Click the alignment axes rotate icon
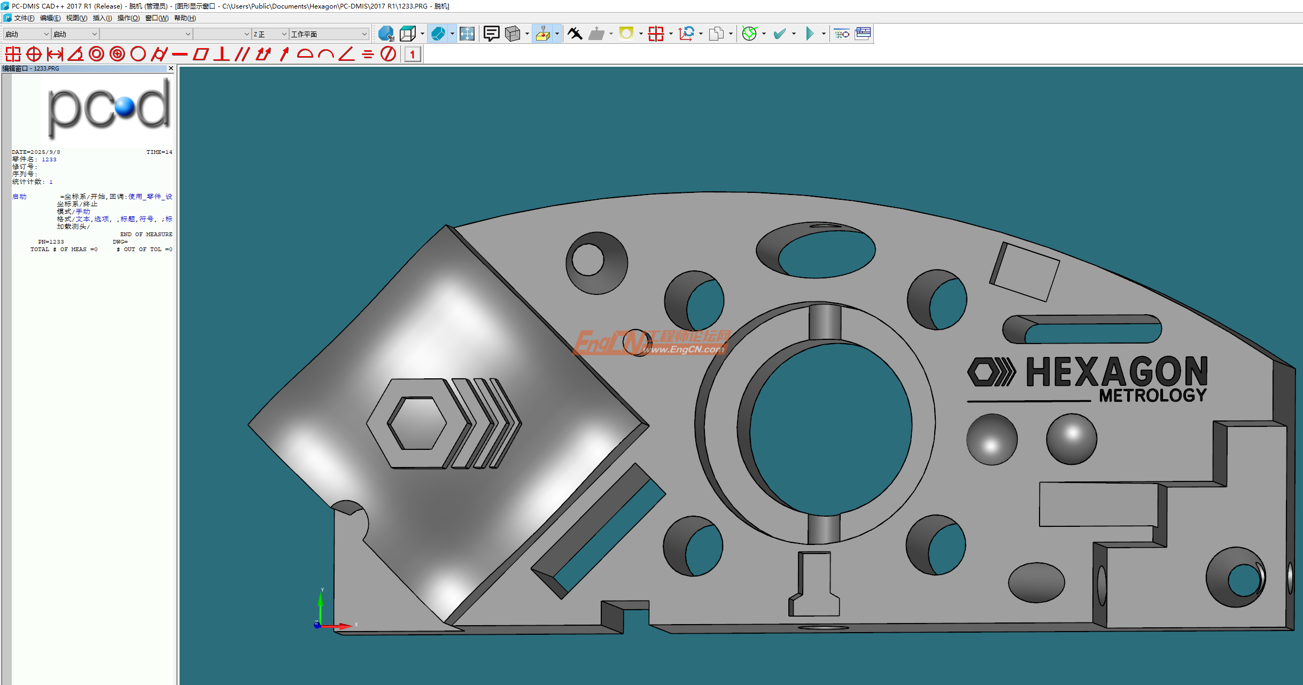The width and height of the screenshot is (1303, 685). tap(686, 34)
